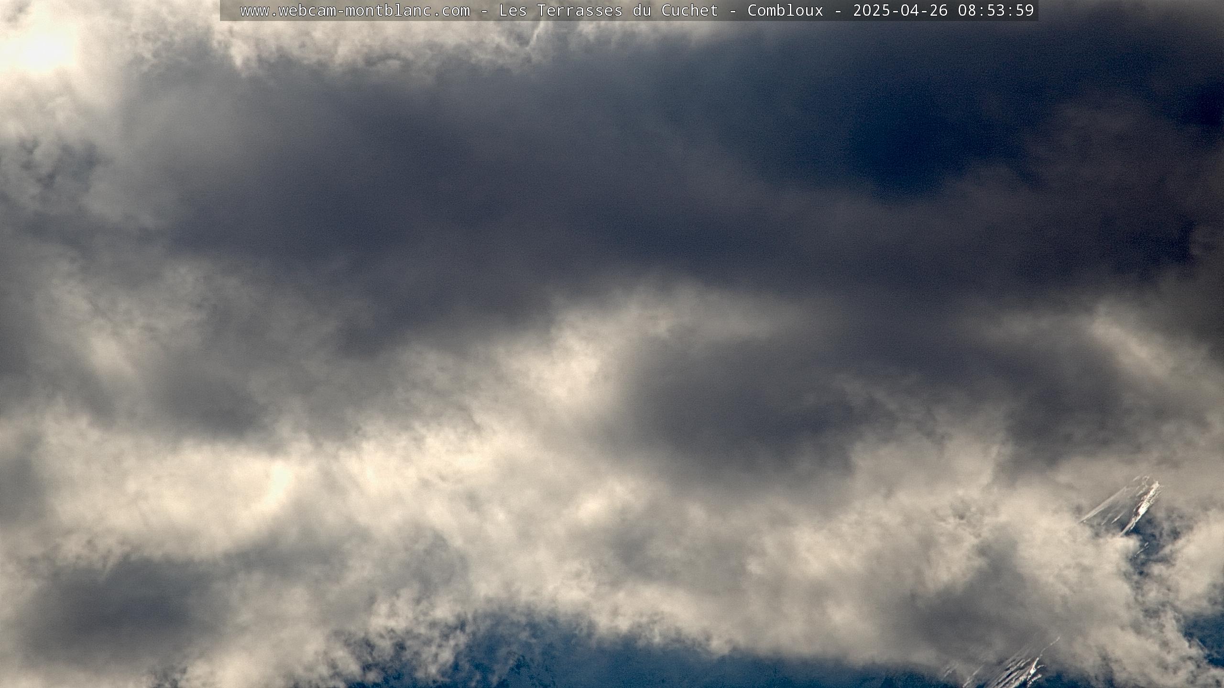Click the 2025-04-26 date in the caption
1224x688 pixels.
coord(900,11)
